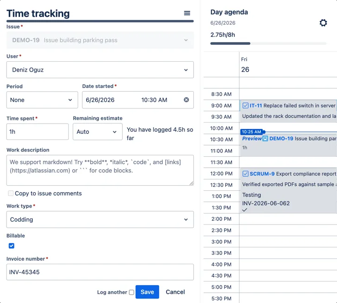This screenshot has height=303, width=337.
Task: Click the 10:25 AM current time marker
Action: click(x=251, y=132)
